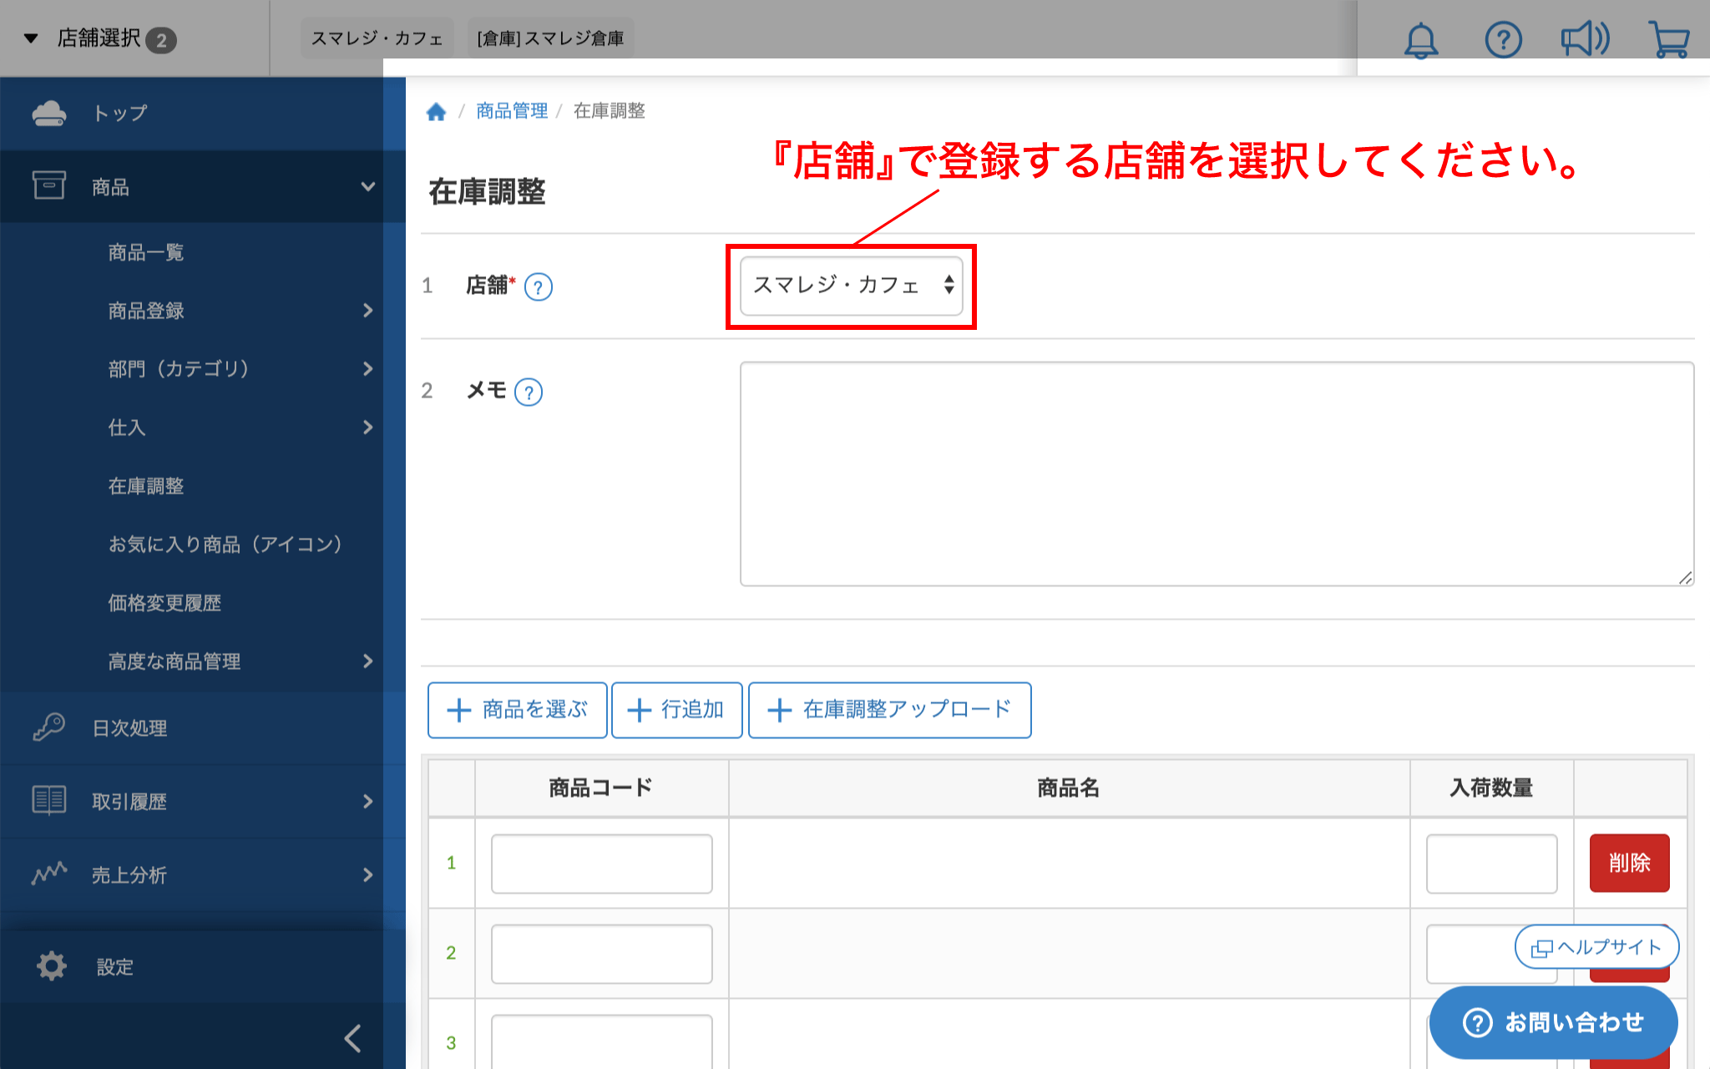Delete row 1 with the 削除 button
The width and height of the screenshot is (1710, 1069).
coord(1629,863)
